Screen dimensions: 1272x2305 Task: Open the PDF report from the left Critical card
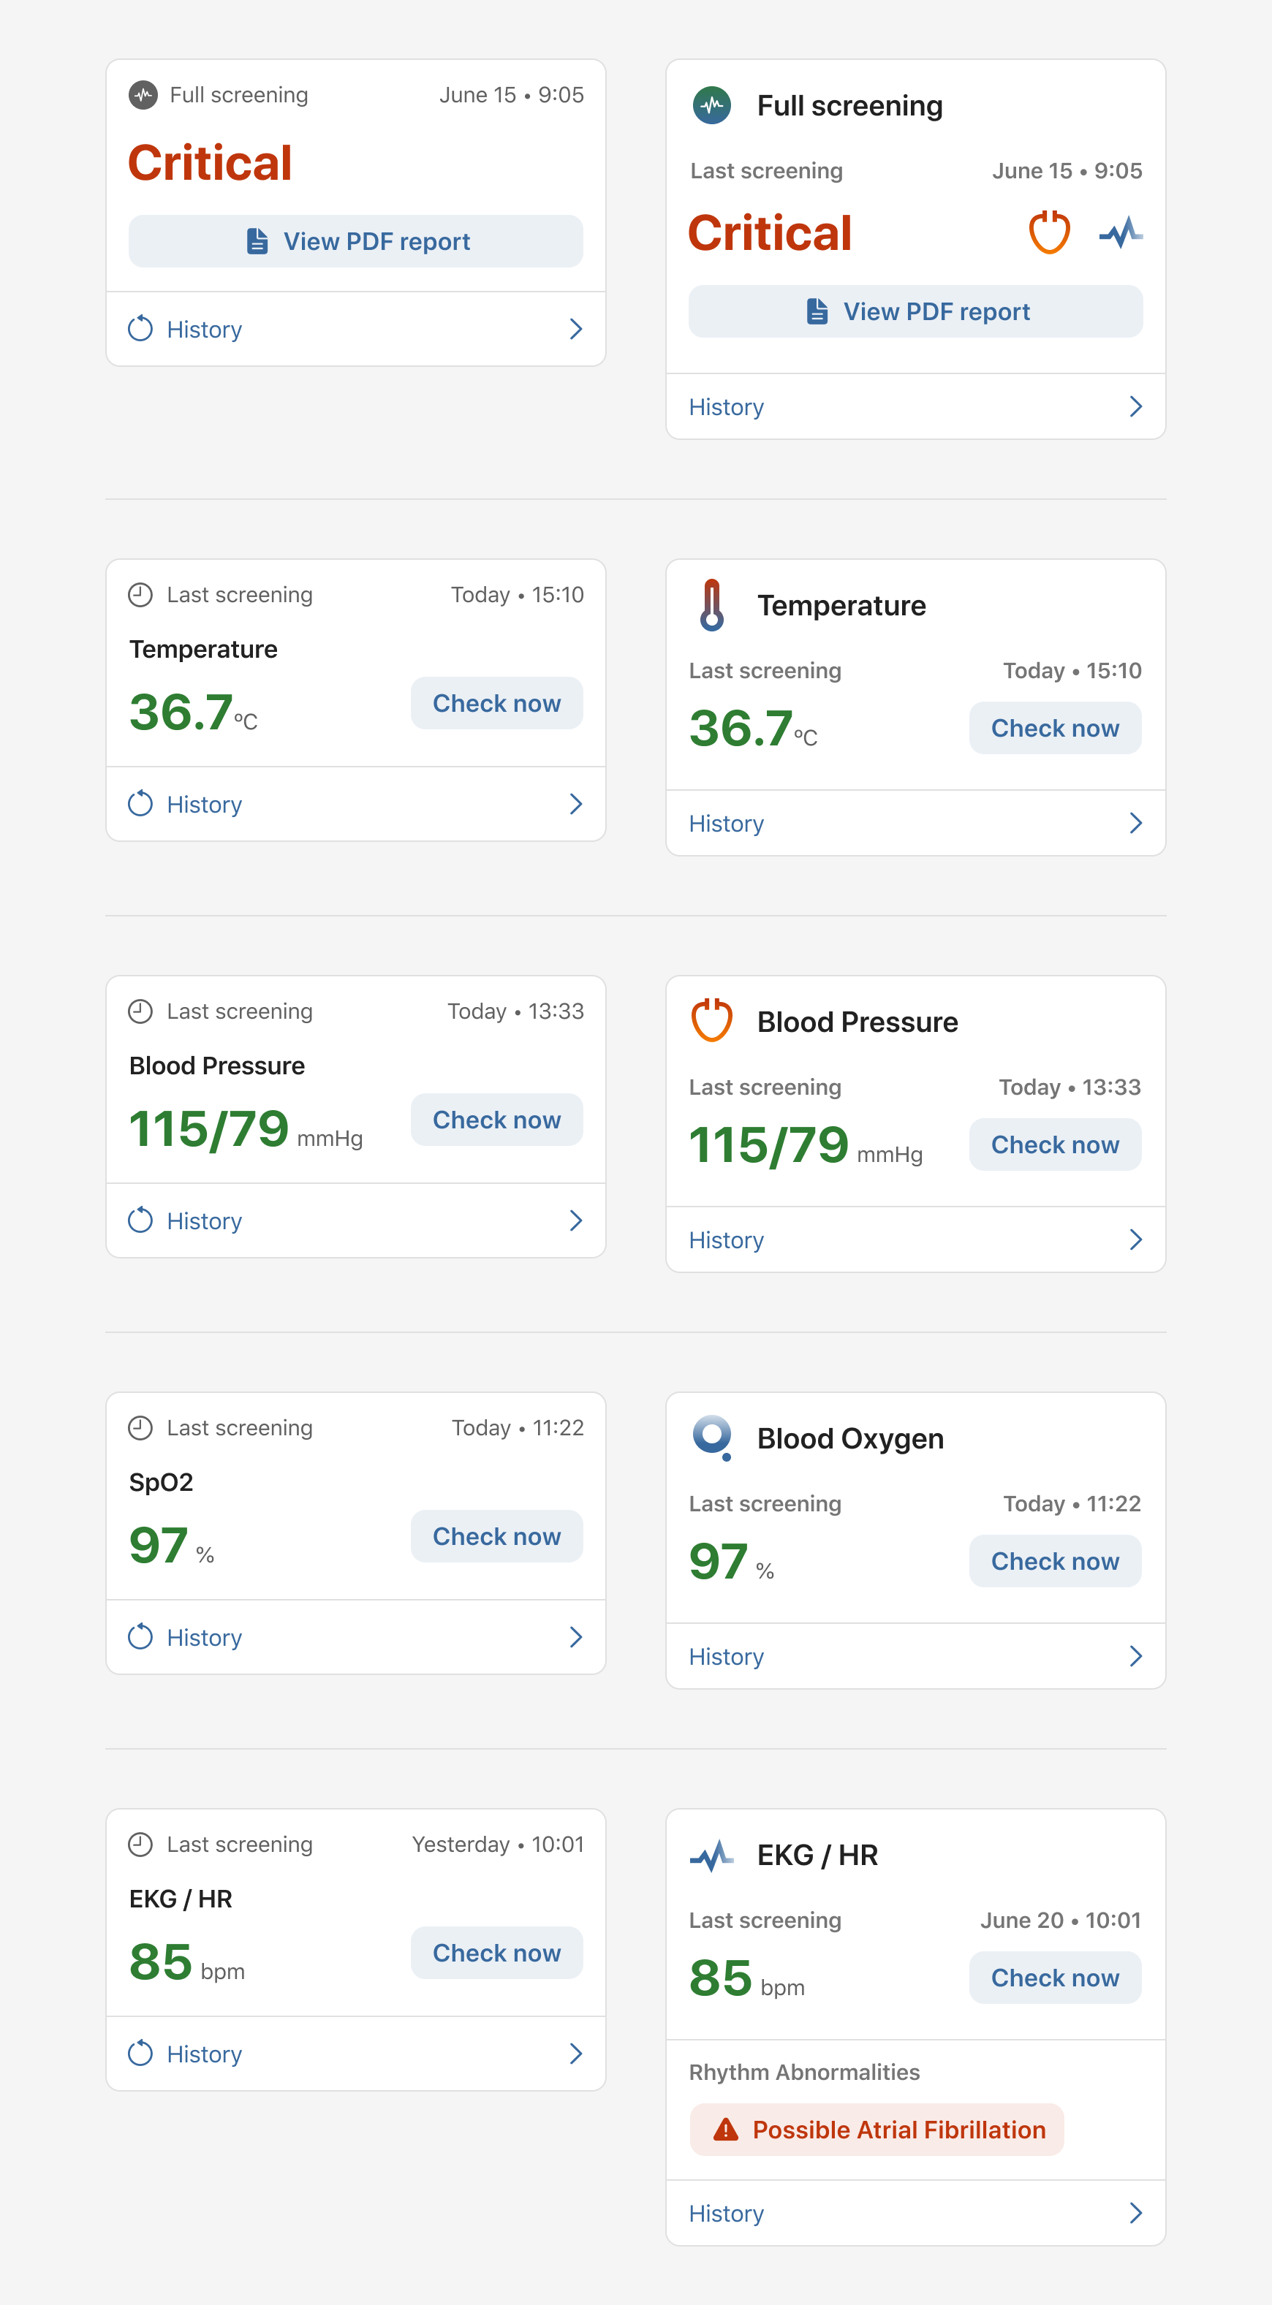click(355, 240)
